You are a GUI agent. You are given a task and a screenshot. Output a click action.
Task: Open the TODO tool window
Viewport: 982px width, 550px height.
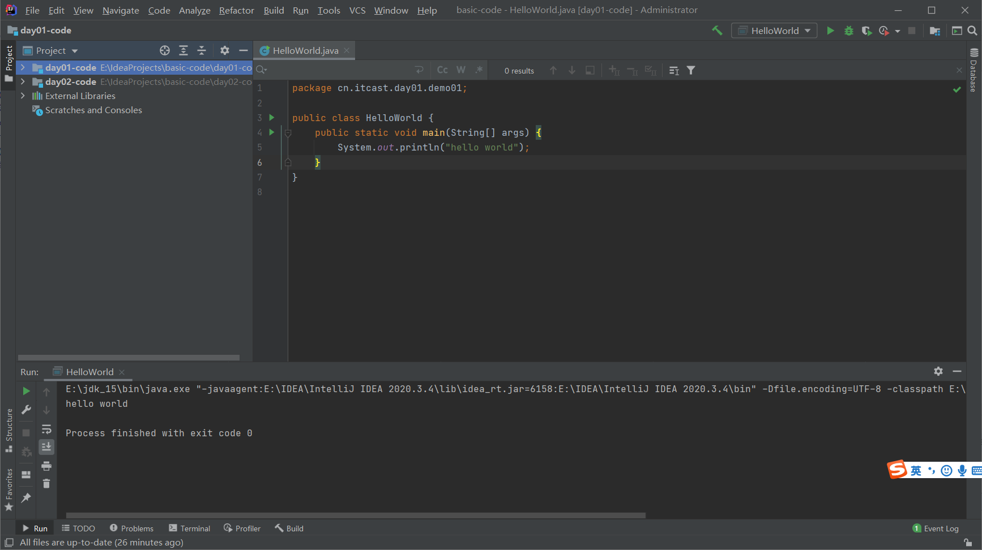(x=78, y=528)
